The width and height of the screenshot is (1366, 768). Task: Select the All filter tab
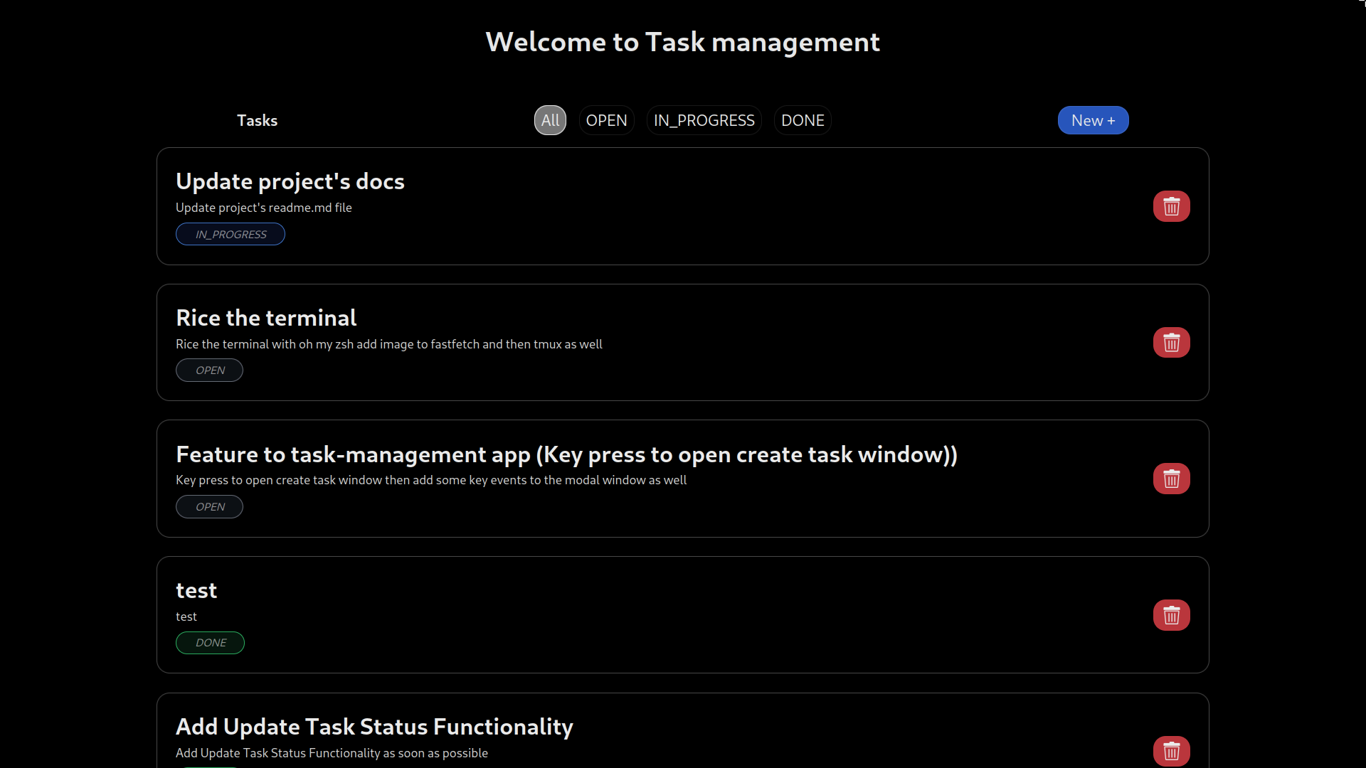click(550, 120)
